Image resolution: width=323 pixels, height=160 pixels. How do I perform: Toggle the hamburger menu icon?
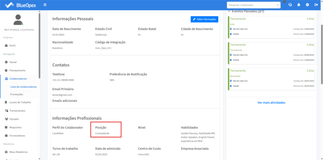tap(45, 5)
